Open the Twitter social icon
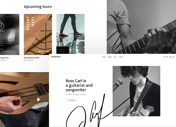This screenshot has width=176, height=127. coord(173,57)
